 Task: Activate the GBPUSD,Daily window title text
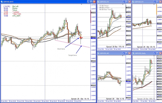140,53
